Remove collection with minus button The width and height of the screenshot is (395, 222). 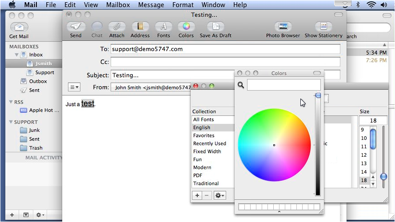tap(207, 195)
